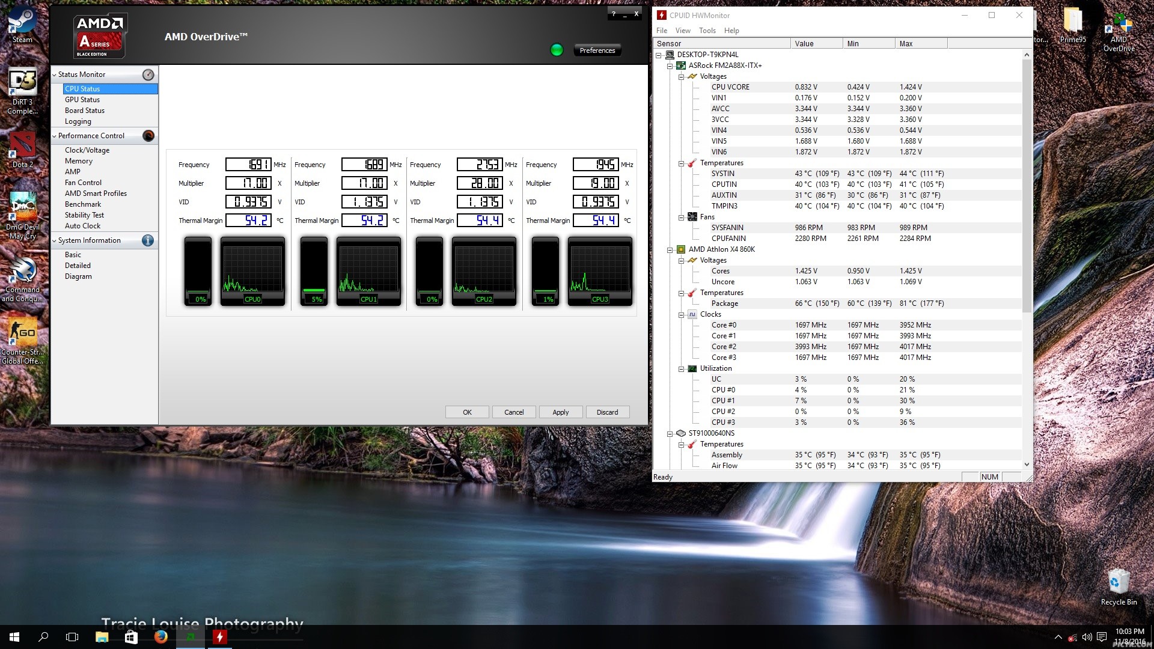The height and width of the screenshot is (649, 1154).
Task: Open Firefox from the taskbar
Action: point(160,637)
